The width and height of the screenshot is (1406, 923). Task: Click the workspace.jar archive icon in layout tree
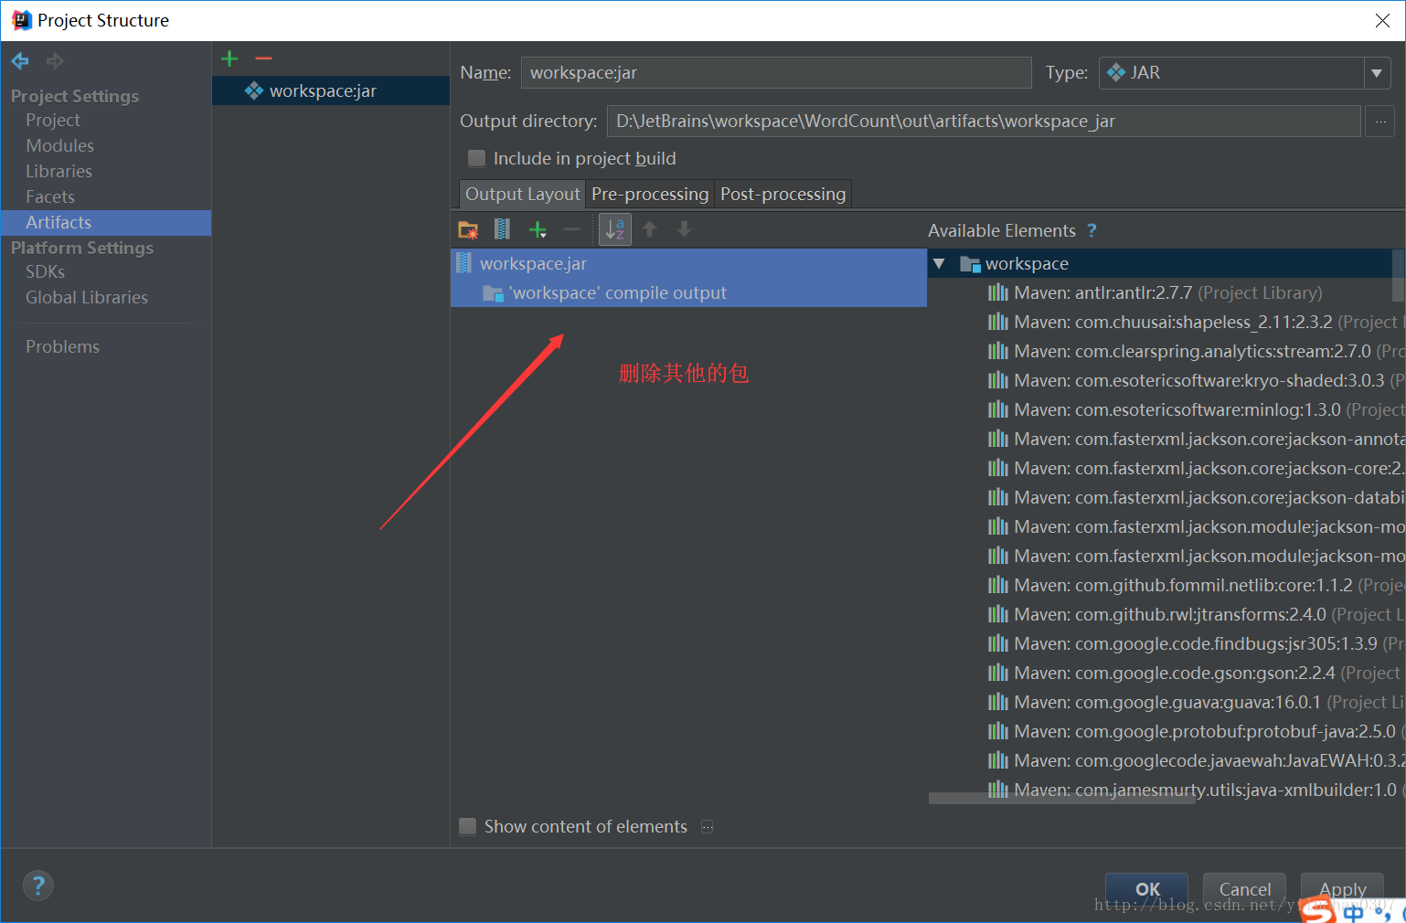(464, 263)
